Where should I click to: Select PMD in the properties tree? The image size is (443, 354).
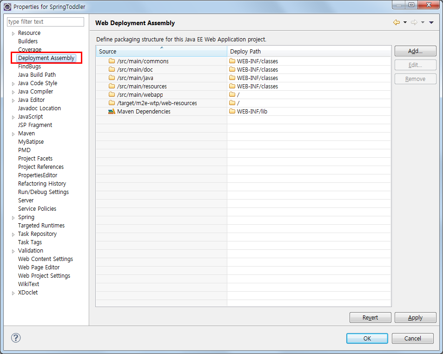pyautogui.click(x=24, y=150)
